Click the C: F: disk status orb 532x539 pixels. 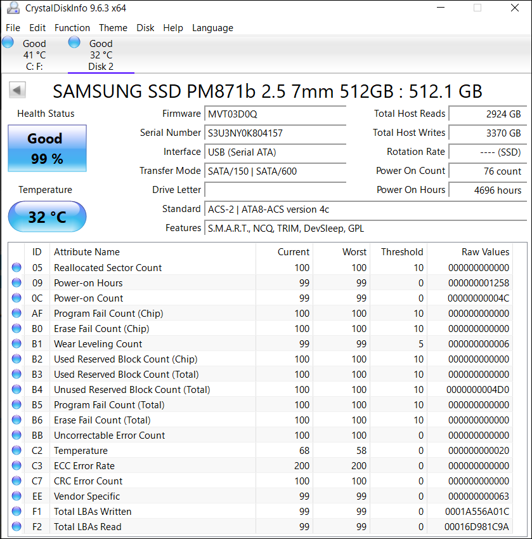8,43
